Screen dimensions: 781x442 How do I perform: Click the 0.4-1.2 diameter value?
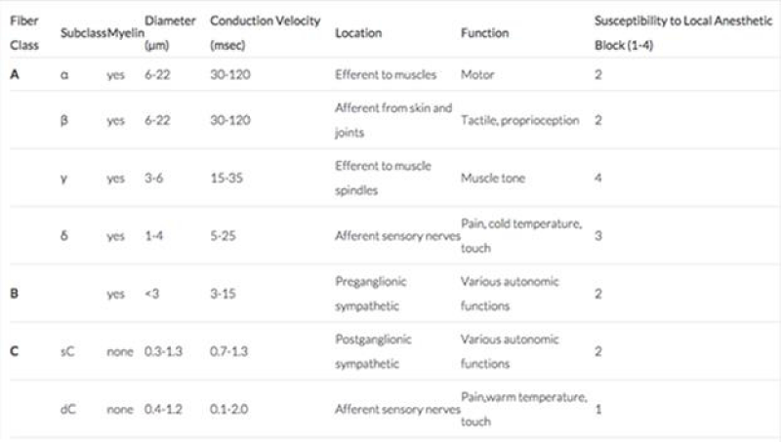[163, 409]
